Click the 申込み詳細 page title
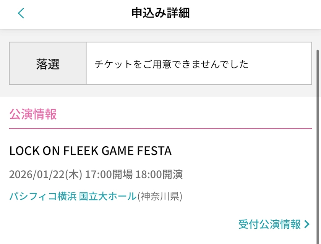The height and width of the screenshot is (244, 321). click(x=160, y=13)
